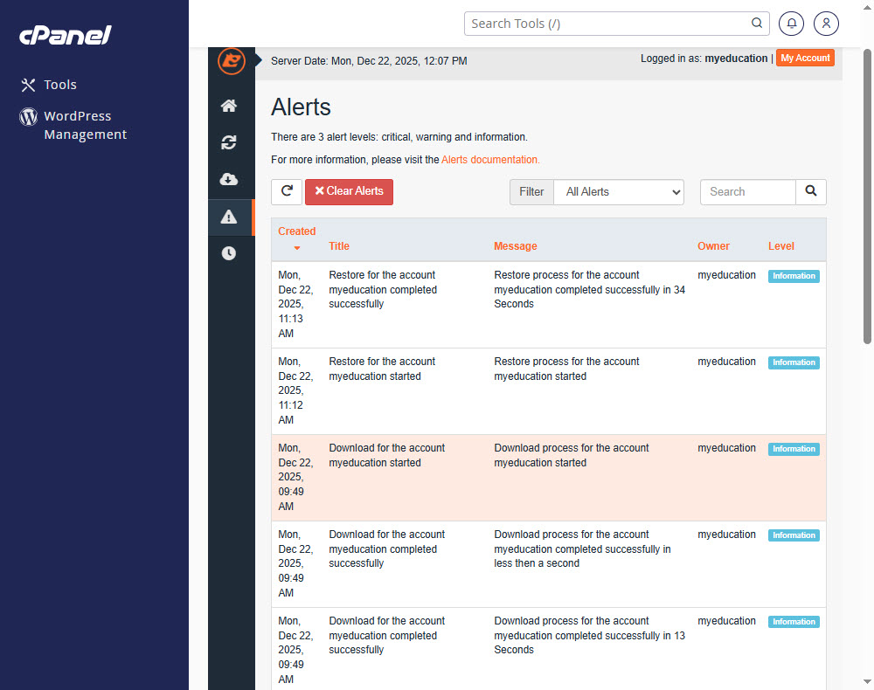Click the orange My Account button
The height and width of the screenshot is (690, 874).
point(805,59)
